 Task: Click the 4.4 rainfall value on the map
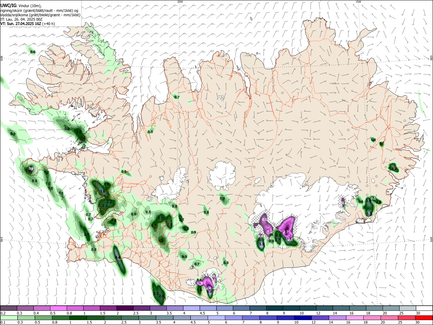118,258
